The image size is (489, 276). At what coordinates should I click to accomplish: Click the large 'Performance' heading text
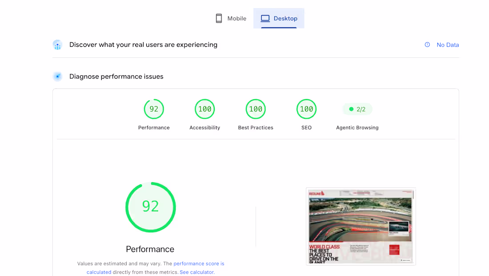pyautogui.click(x=150, y=249)
